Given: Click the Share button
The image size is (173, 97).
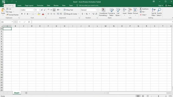Looking at the screenshot, I should [x=168, y=5].
